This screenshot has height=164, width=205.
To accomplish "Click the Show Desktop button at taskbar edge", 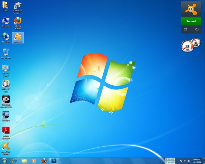I will (204, 161).
